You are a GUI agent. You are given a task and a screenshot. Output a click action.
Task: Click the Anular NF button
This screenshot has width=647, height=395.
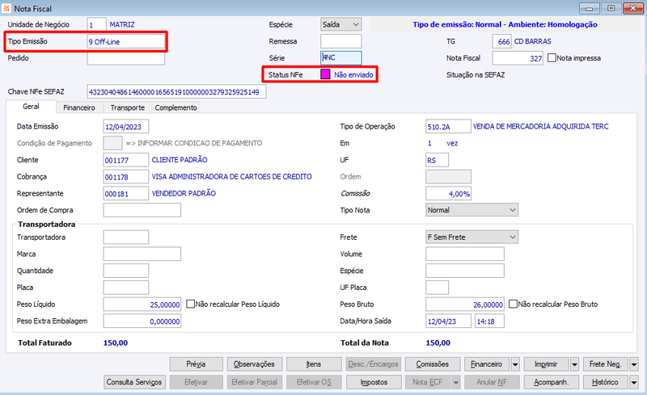click(x=492, y=382)
